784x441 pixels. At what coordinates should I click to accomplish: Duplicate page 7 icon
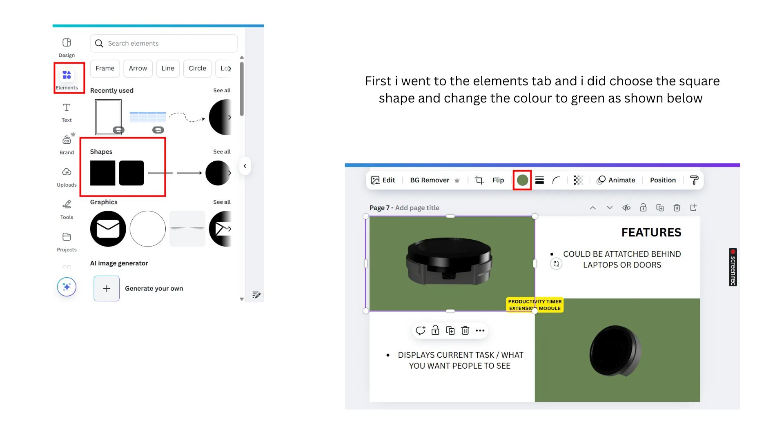660,208
